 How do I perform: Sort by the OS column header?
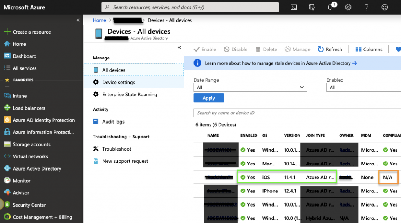coord(265,135)
